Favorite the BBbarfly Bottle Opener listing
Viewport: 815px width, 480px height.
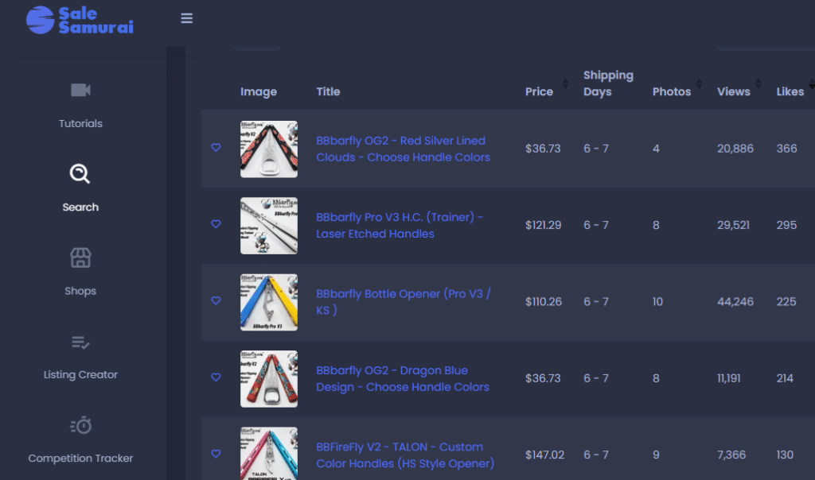click(216, 300)
